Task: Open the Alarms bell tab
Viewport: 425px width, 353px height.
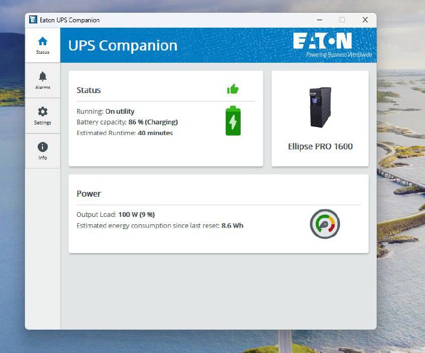Action: [42, 80]
